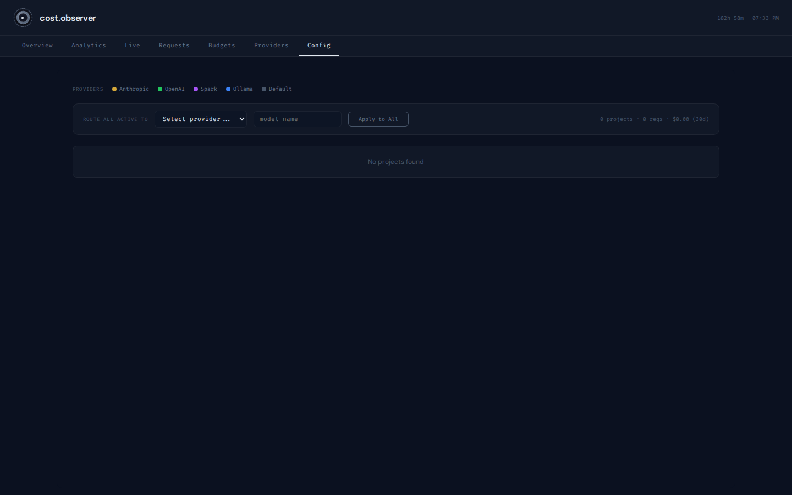
Task: View the Budgets tab
Action: click(222, 46)
